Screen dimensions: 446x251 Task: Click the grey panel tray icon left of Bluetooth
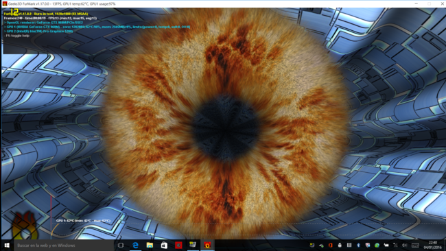pos(349,245)
